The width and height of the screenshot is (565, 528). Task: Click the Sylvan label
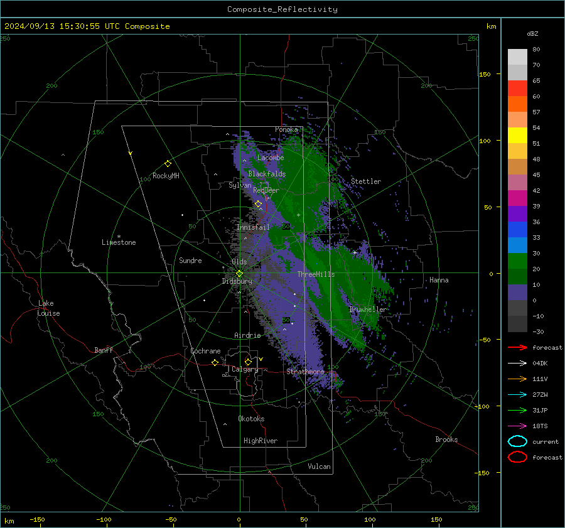240,185
